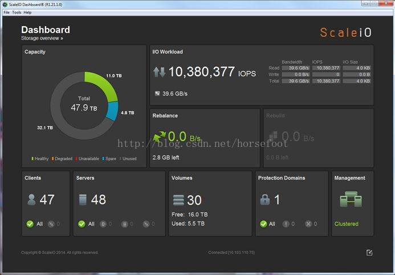Open the Tools menu
This screenshot has width=395, height=275.
click(17, 12)
